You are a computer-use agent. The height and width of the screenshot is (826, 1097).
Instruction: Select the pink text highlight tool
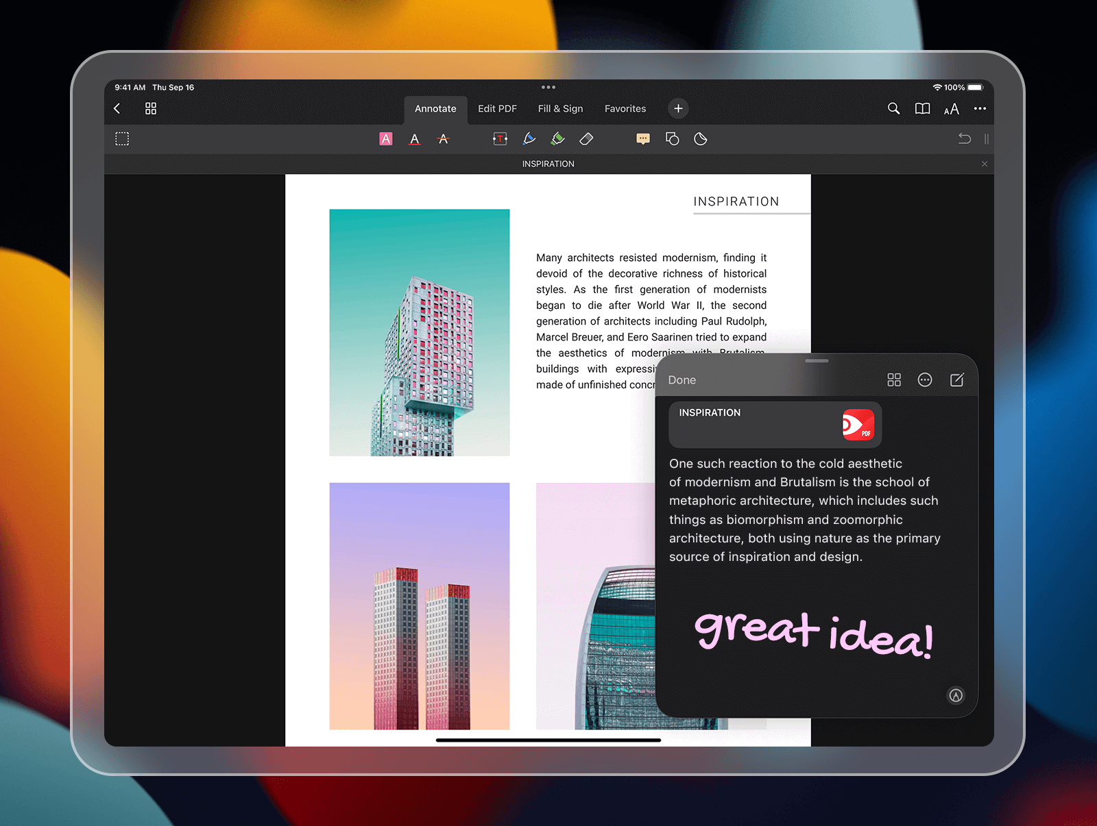386,139
